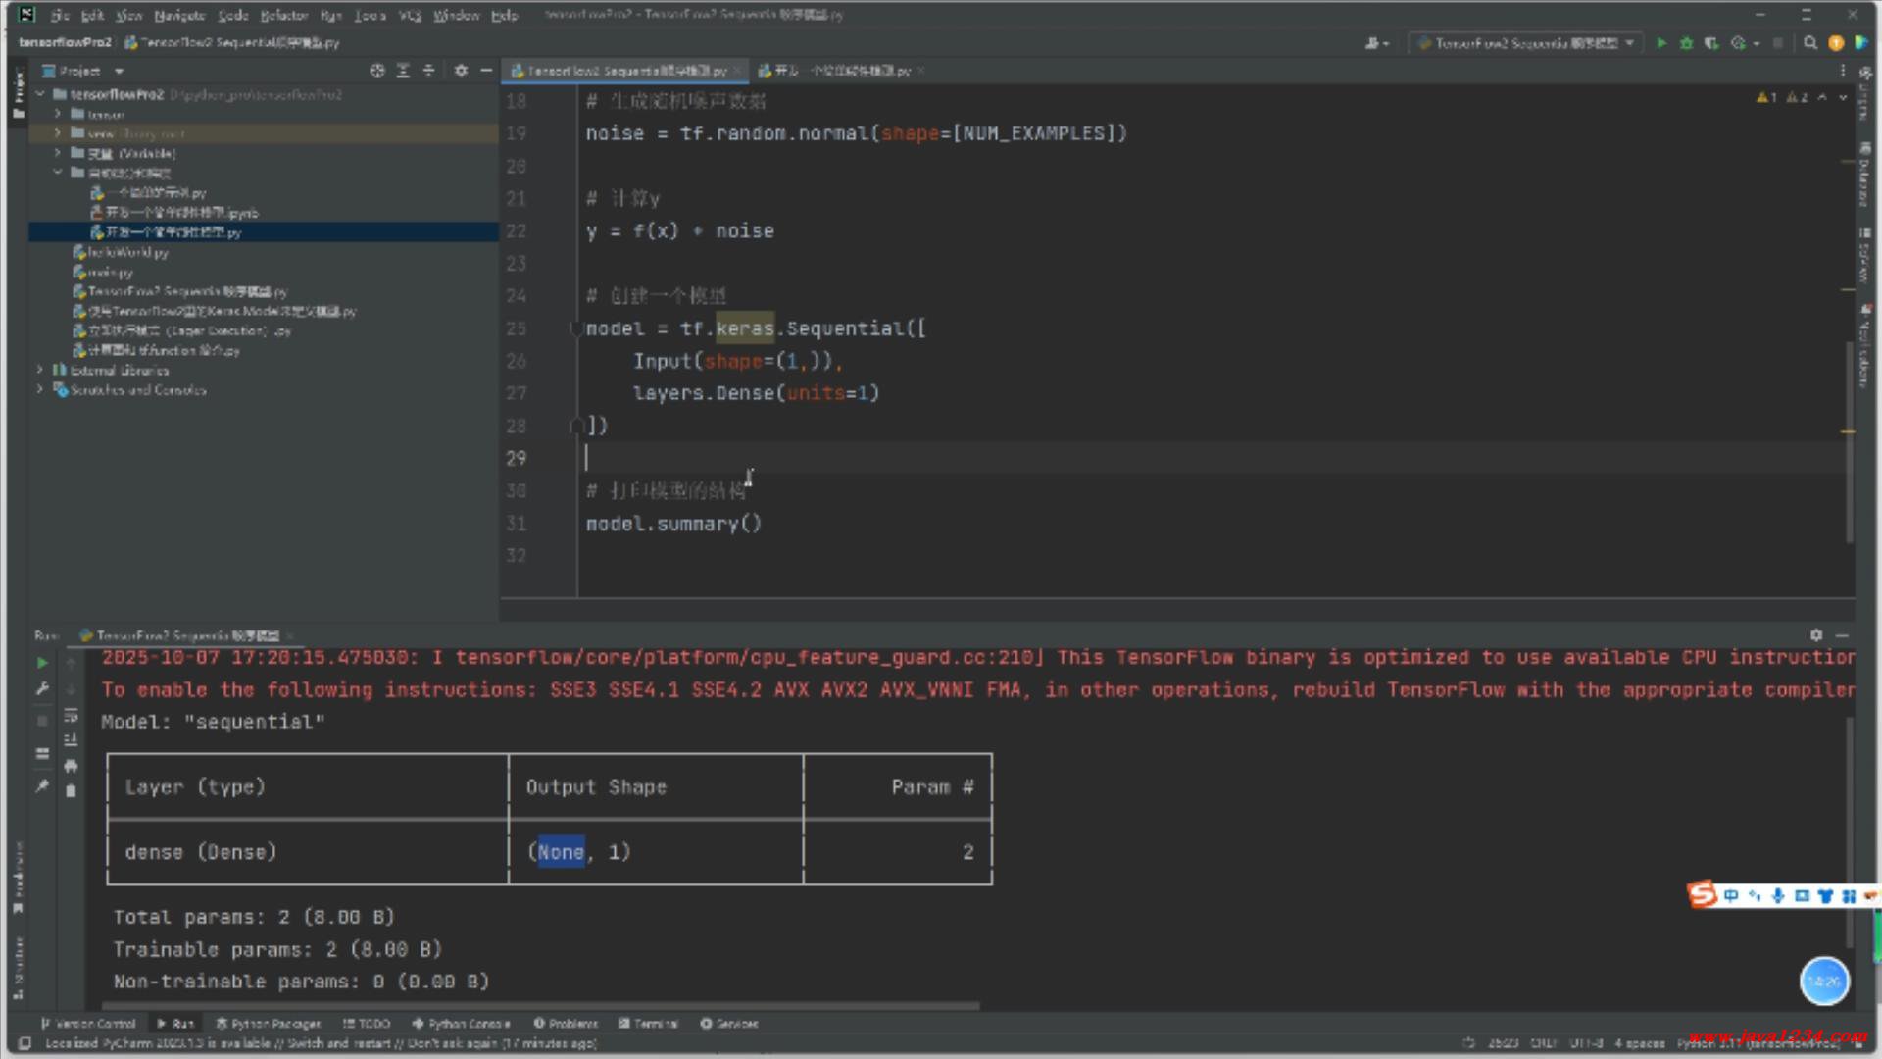Toggle soft-wrap in the Run console
The width and height of the screenshot is (1882, 1059).
click(71, 715)
